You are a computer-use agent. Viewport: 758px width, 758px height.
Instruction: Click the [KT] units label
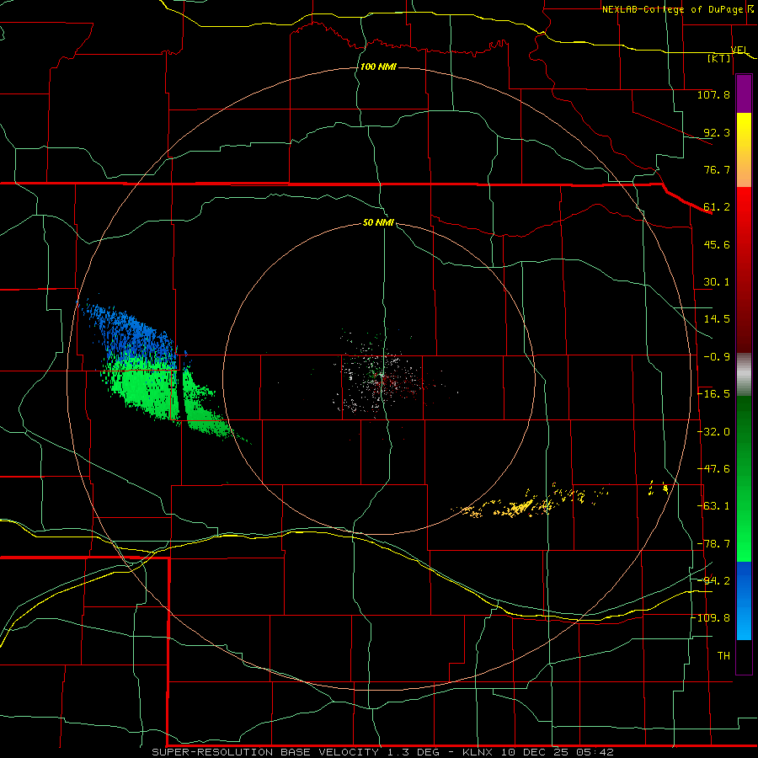point(719,58)
